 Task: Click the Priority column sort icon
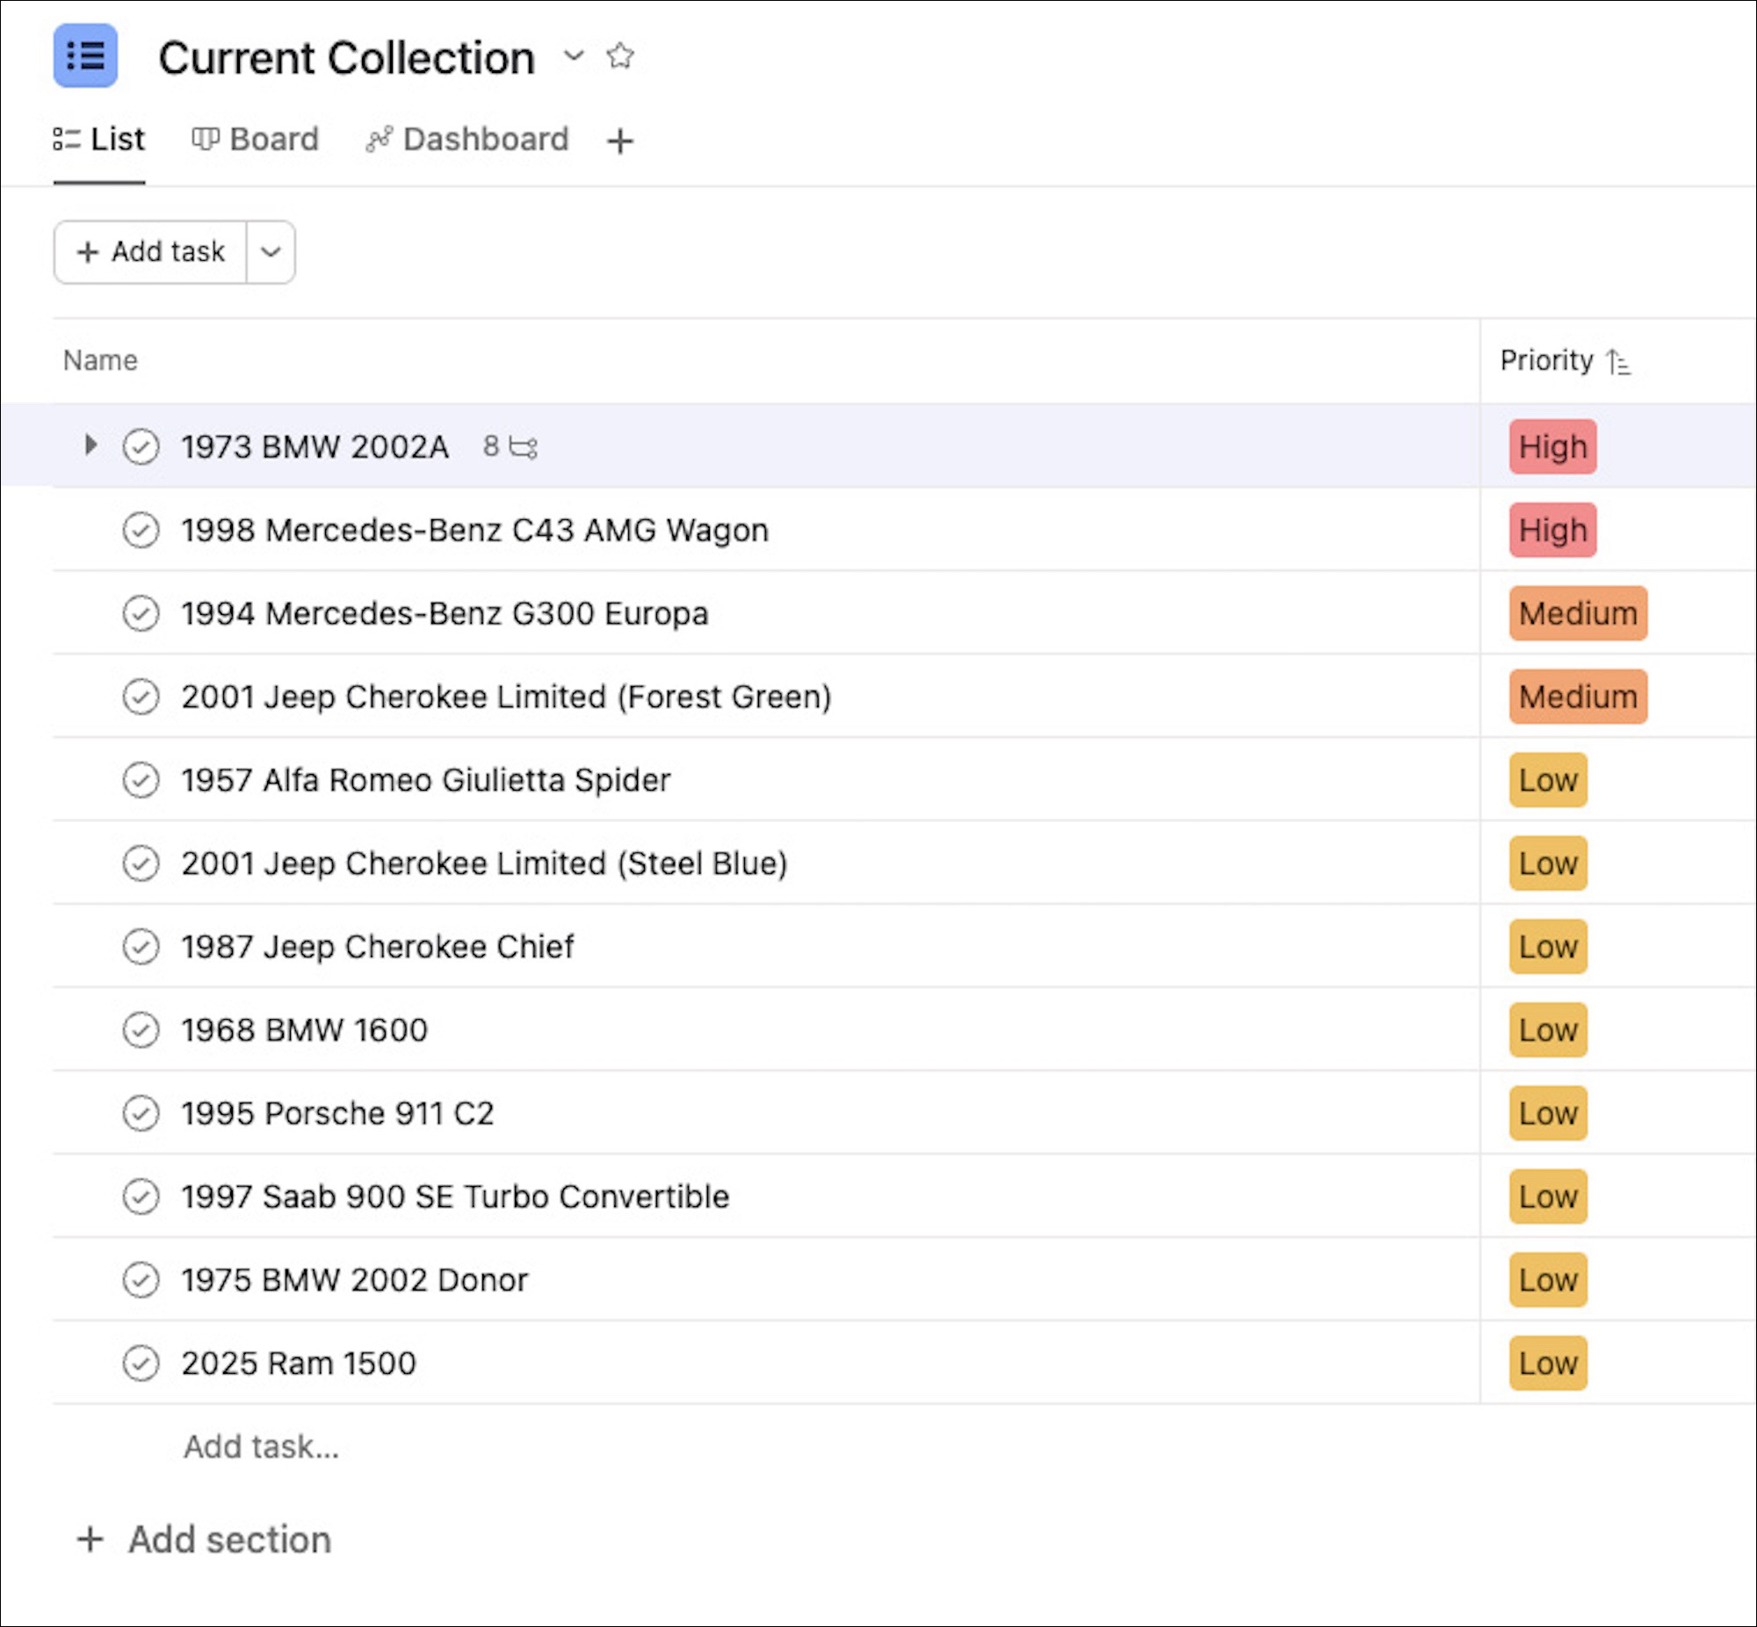pos(1618,361)
